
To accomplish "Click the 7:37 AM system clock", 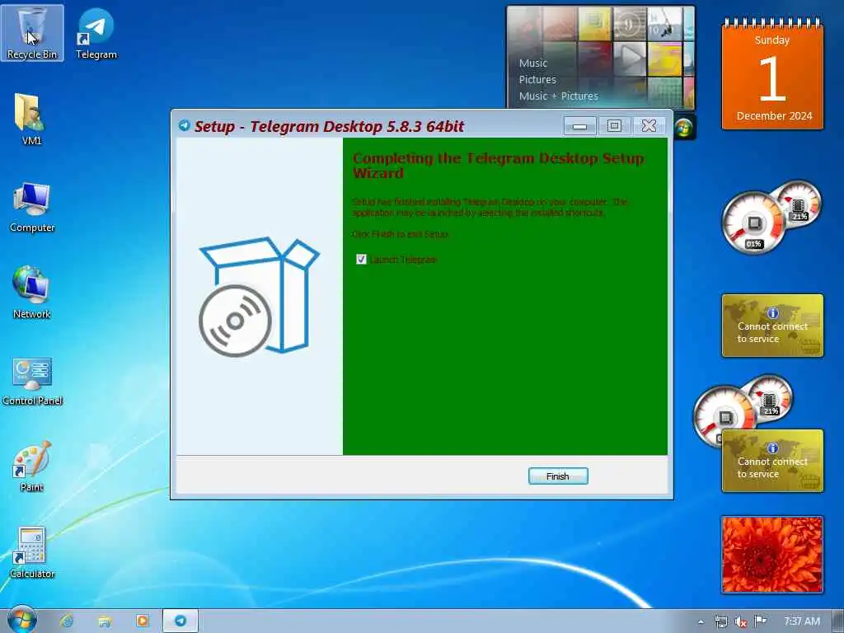I will tap(801, 621).
